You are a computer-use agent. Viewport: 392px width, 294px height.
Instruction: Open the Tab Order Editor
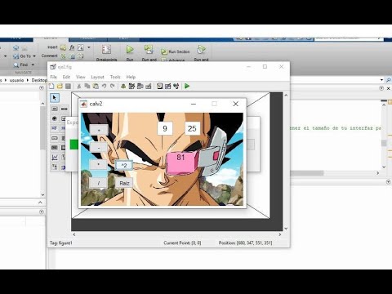(140, 87)
